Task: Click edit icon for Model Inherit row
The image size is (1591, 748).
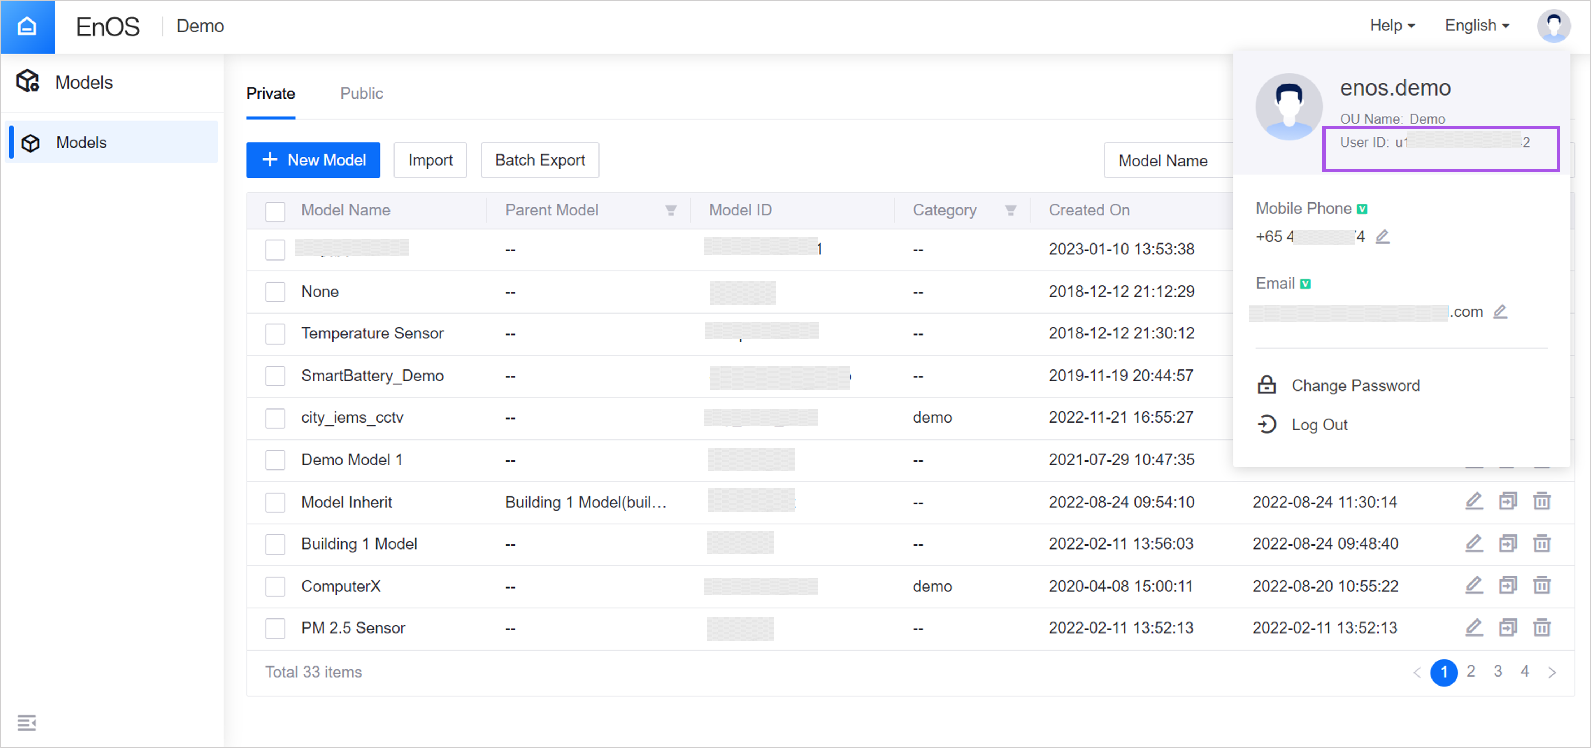Action: (x=1474, y=501)
